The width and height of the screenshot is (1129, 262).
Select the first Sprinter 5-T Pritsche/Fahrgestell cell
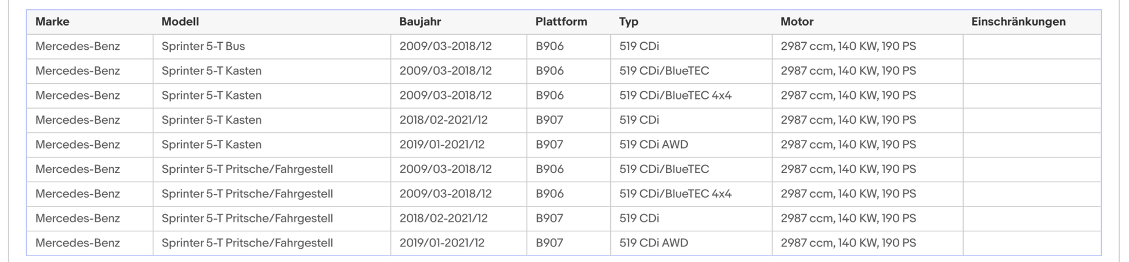[272, 169]
